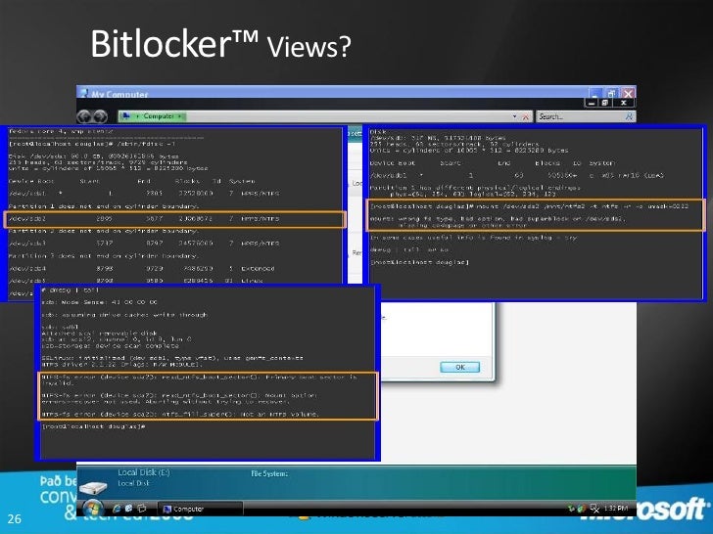Open the Windows Start orb
This screenshot has width=713, height=534.
click(93, 509)
